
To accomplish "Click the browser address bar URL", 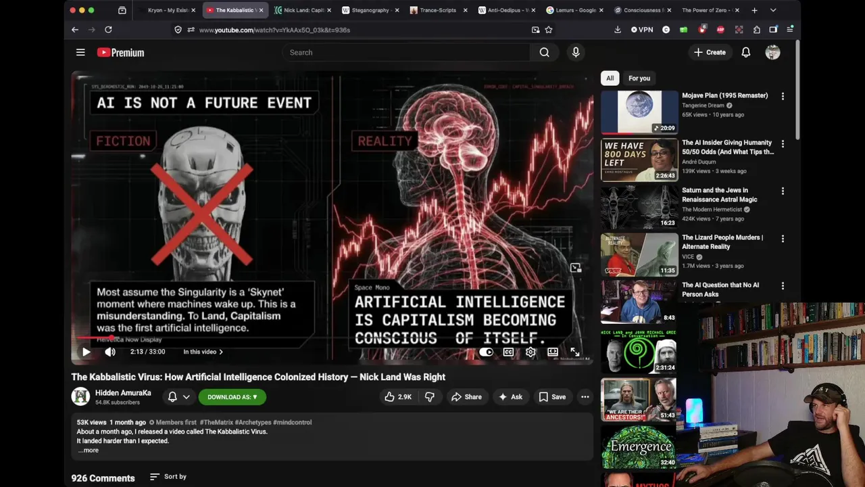I will pyautogui.click(x=274, y=30).
